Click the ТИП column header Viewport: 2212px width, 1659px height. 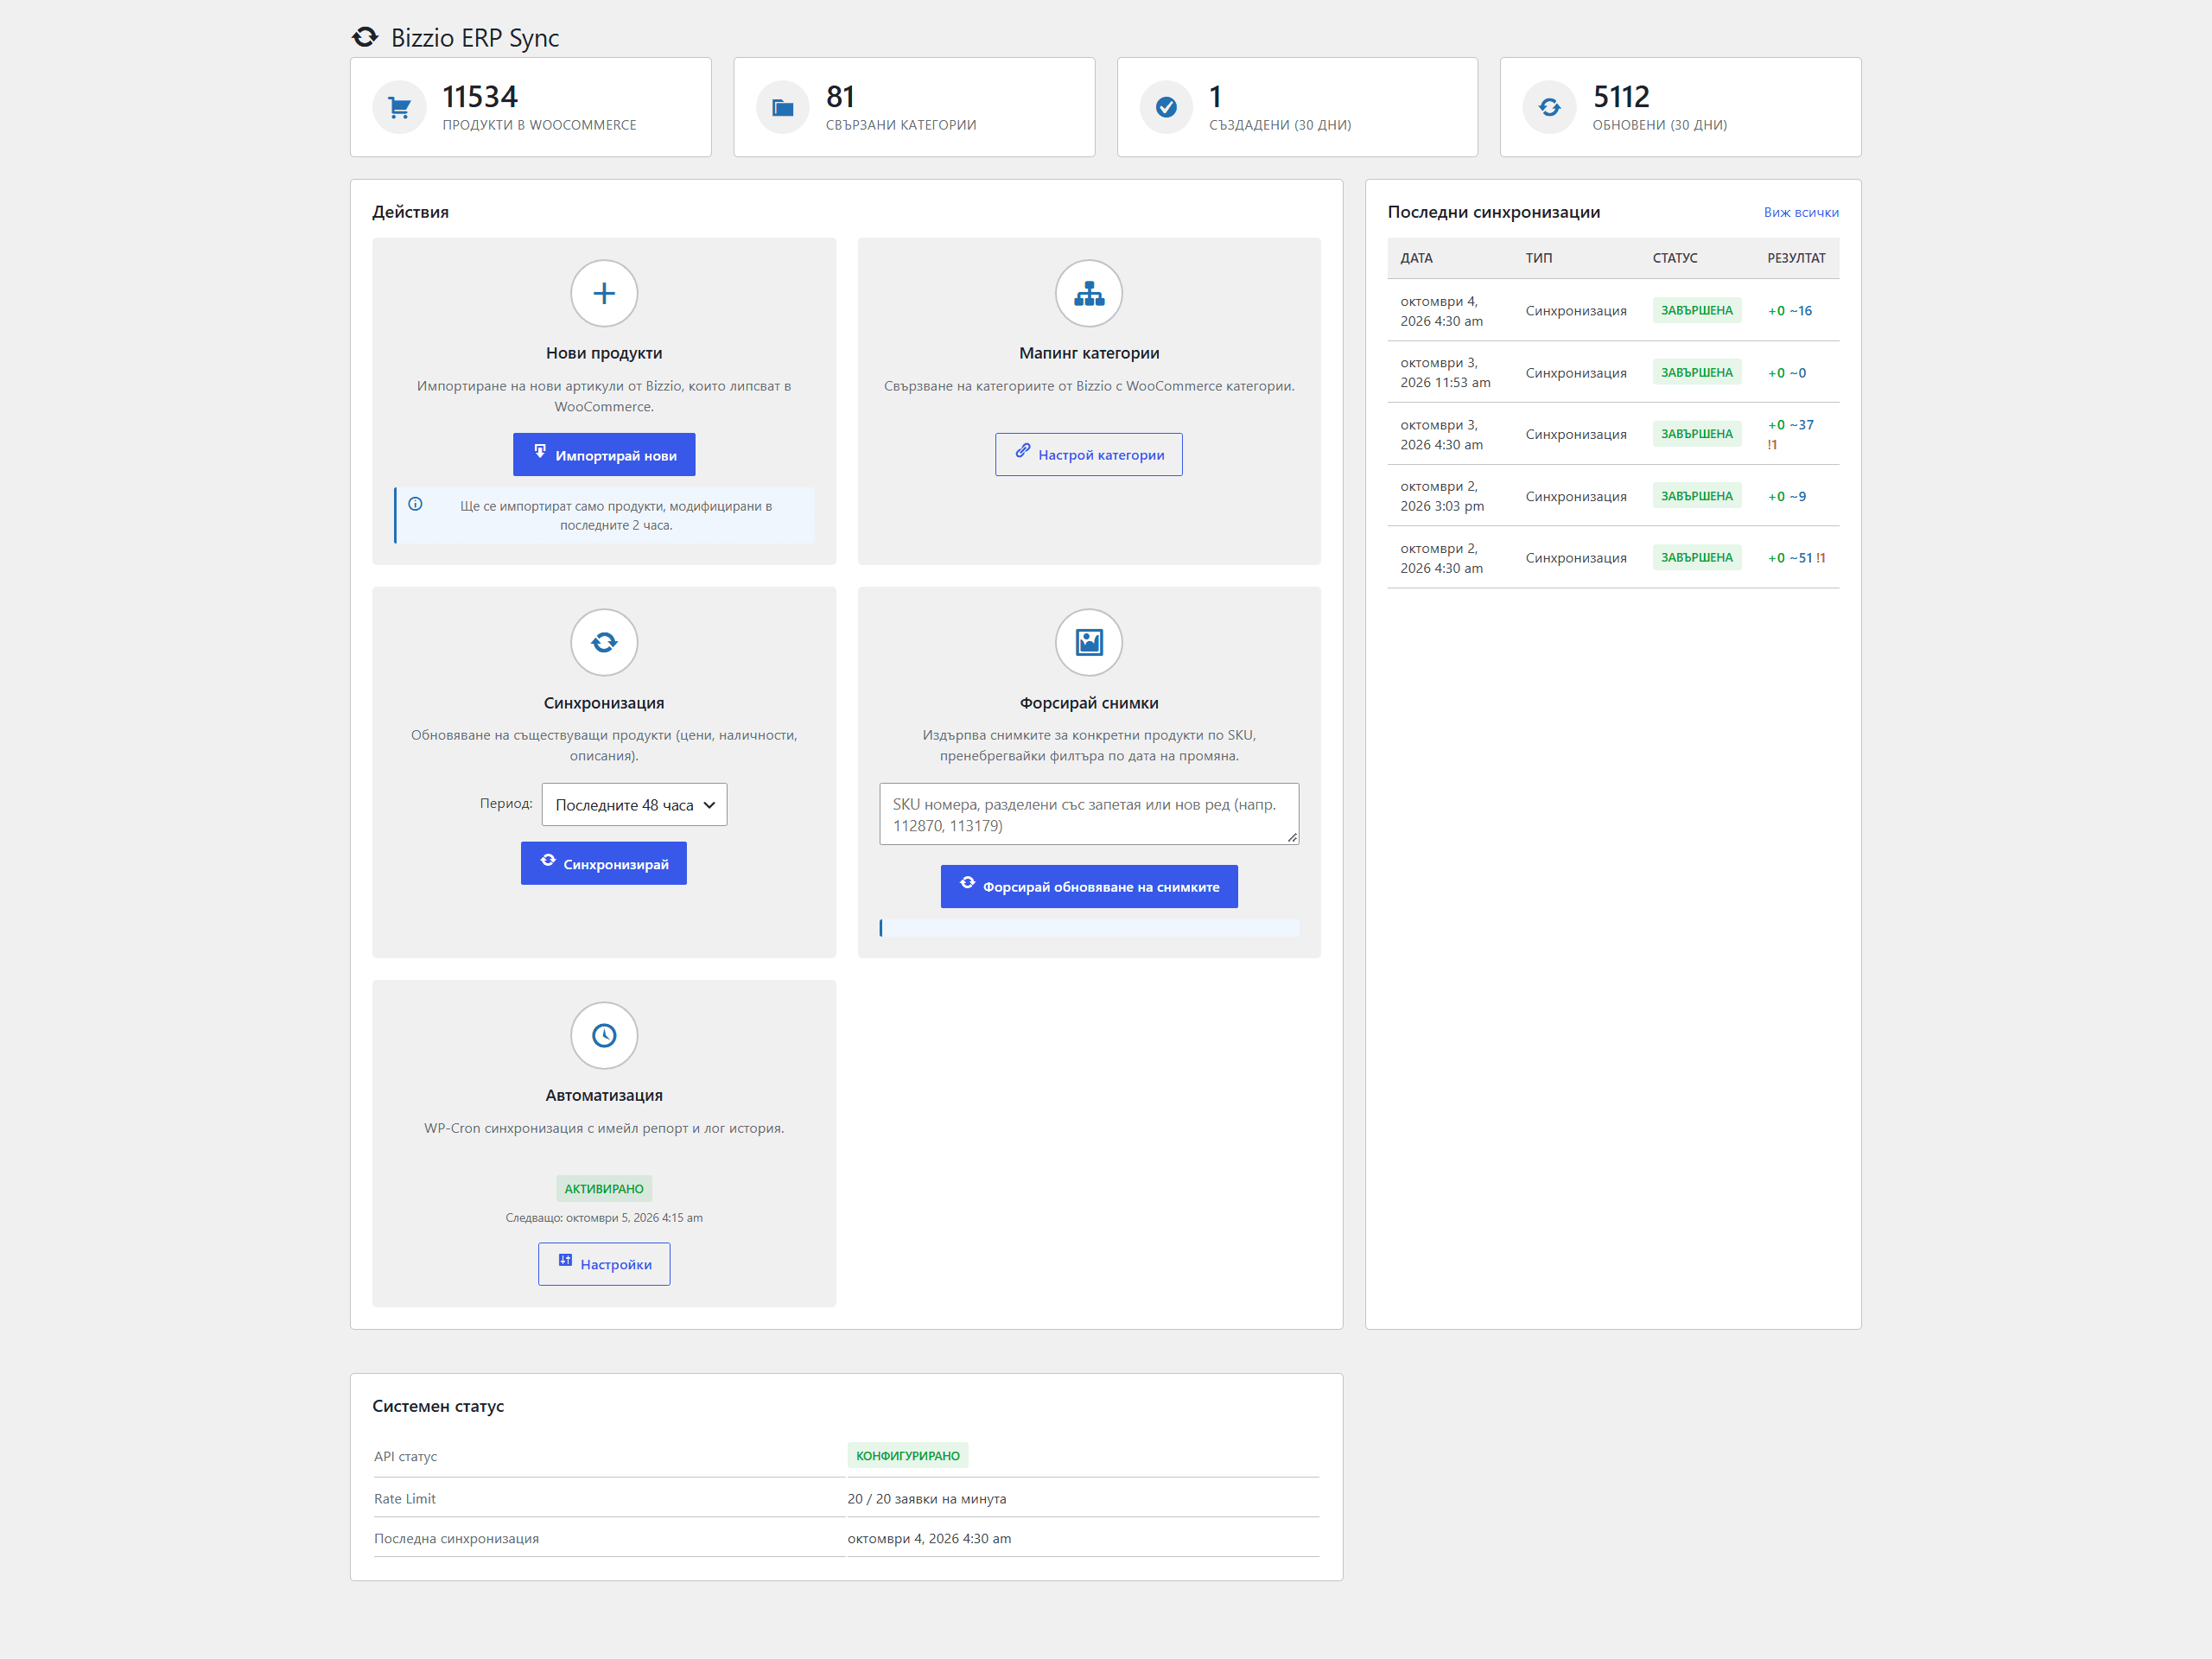pyautogui.click(x=1538, y=258)
